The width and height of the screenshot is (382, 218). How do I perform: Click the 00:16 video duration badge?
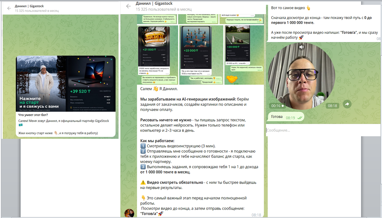point(277,106)
